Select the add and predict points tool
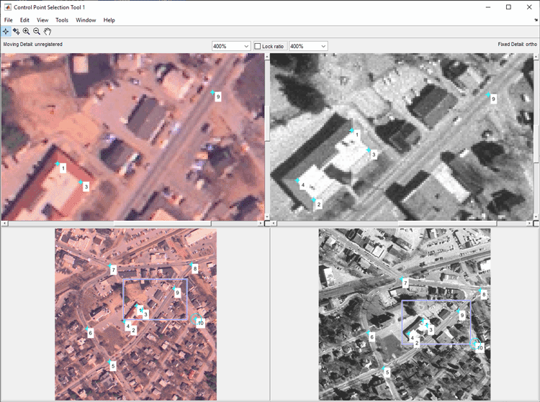Image resolution: width=540 pixels, height=402 pixels. pyautogui.click(x=16, y=32)
